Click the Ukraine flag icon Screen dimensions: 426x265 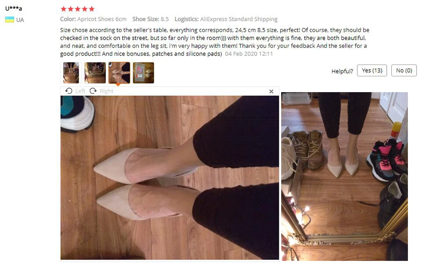tap(9, 19)
